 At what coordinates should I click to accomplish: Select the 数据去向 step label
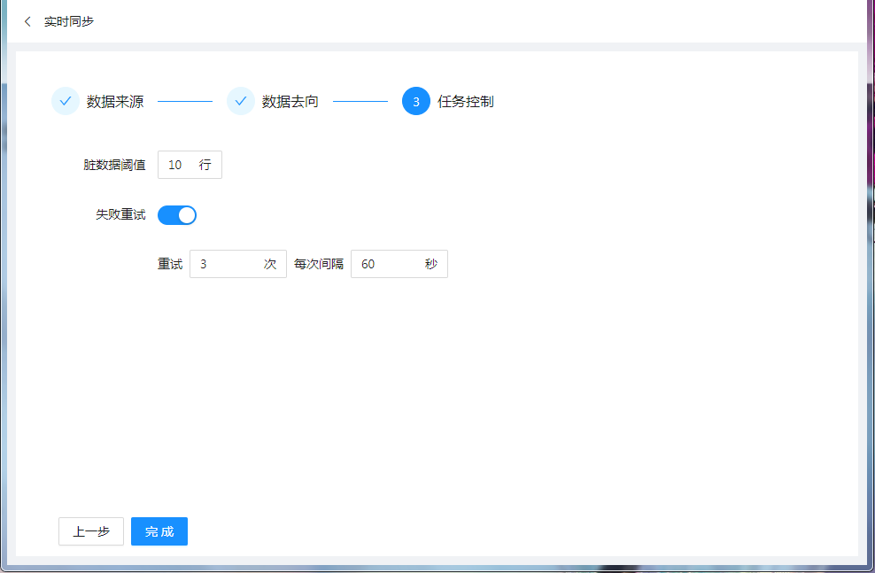click(290, 101)
